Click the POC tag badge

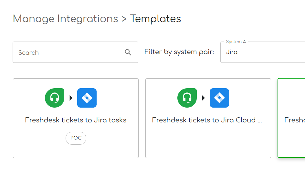(x=76, y=138)
